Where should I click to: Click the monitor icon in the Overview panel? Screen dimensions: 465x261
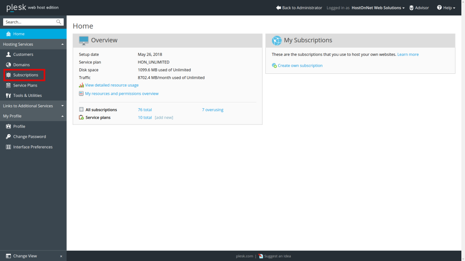(84, 40)
